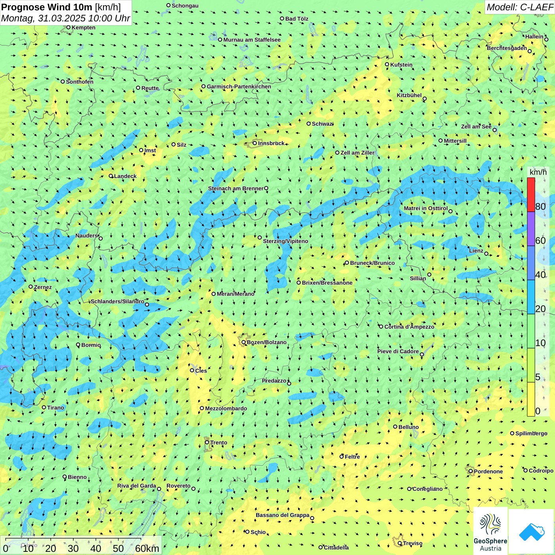Click the blue cloud logo icon
This screenshot has width=555, height=555.
coord(532,532)
